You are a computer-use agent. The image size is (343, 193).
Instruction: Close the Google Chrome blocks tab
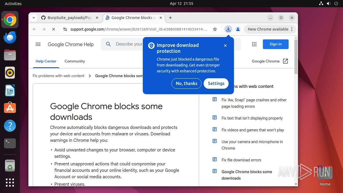click(161, 18)
